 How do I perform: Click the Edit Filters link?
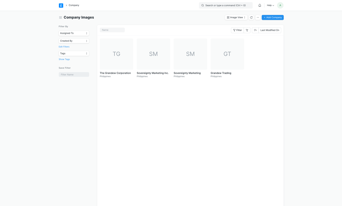(64, 47)
